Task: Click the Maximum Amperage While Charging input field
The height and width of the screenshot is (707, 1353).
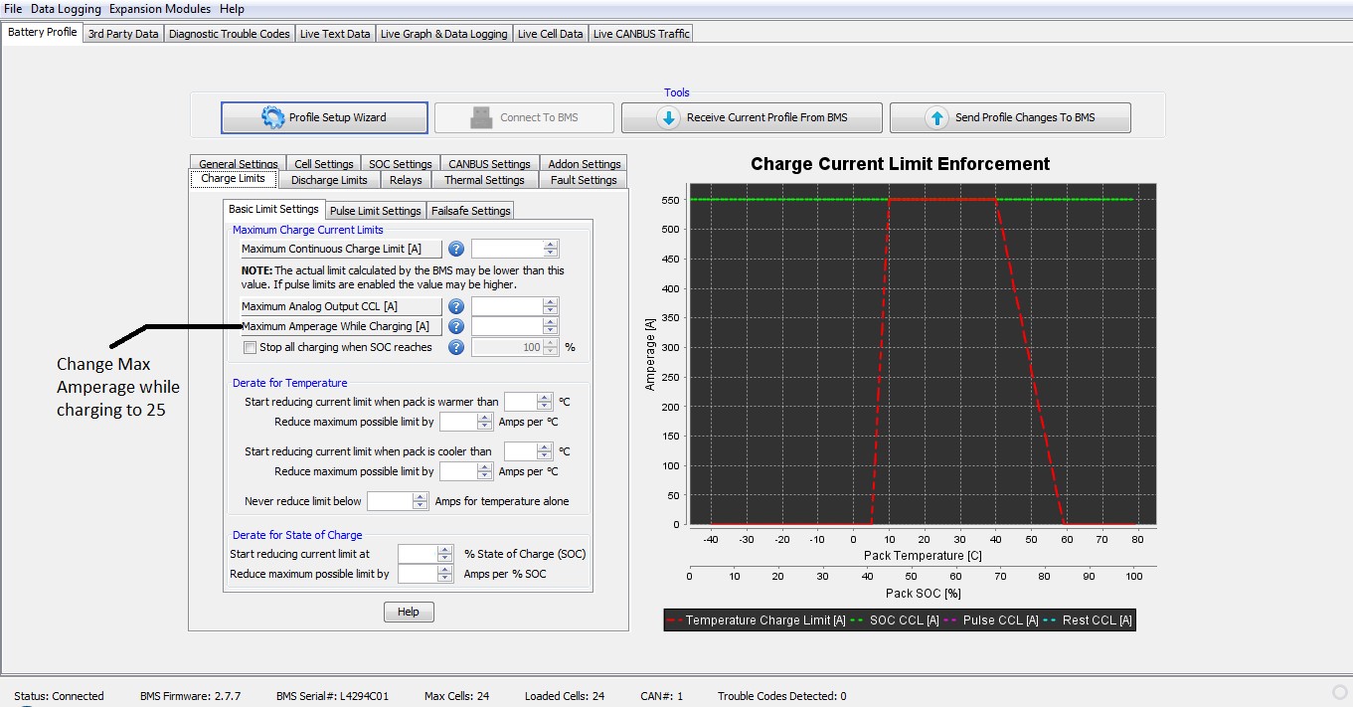Action: 507,326
